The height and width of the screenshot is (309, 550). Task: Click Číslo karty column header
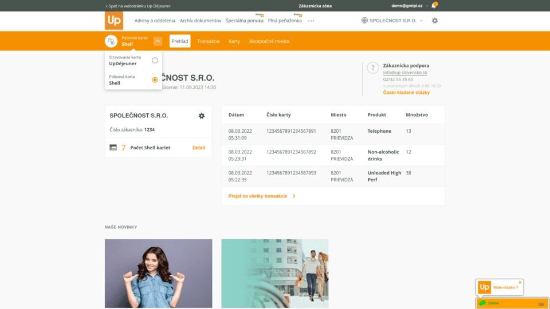[x=278, y=115]
